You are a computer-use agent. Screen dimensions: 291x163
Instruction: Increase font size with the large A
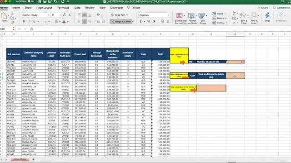click(x=65, y=15)
